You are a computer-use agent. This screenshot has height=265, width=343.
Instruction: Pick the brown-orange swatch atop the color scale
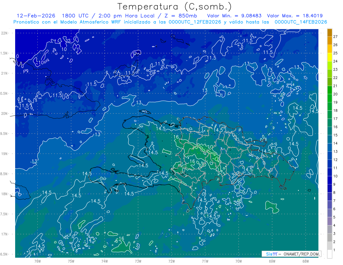click(330, 33)
